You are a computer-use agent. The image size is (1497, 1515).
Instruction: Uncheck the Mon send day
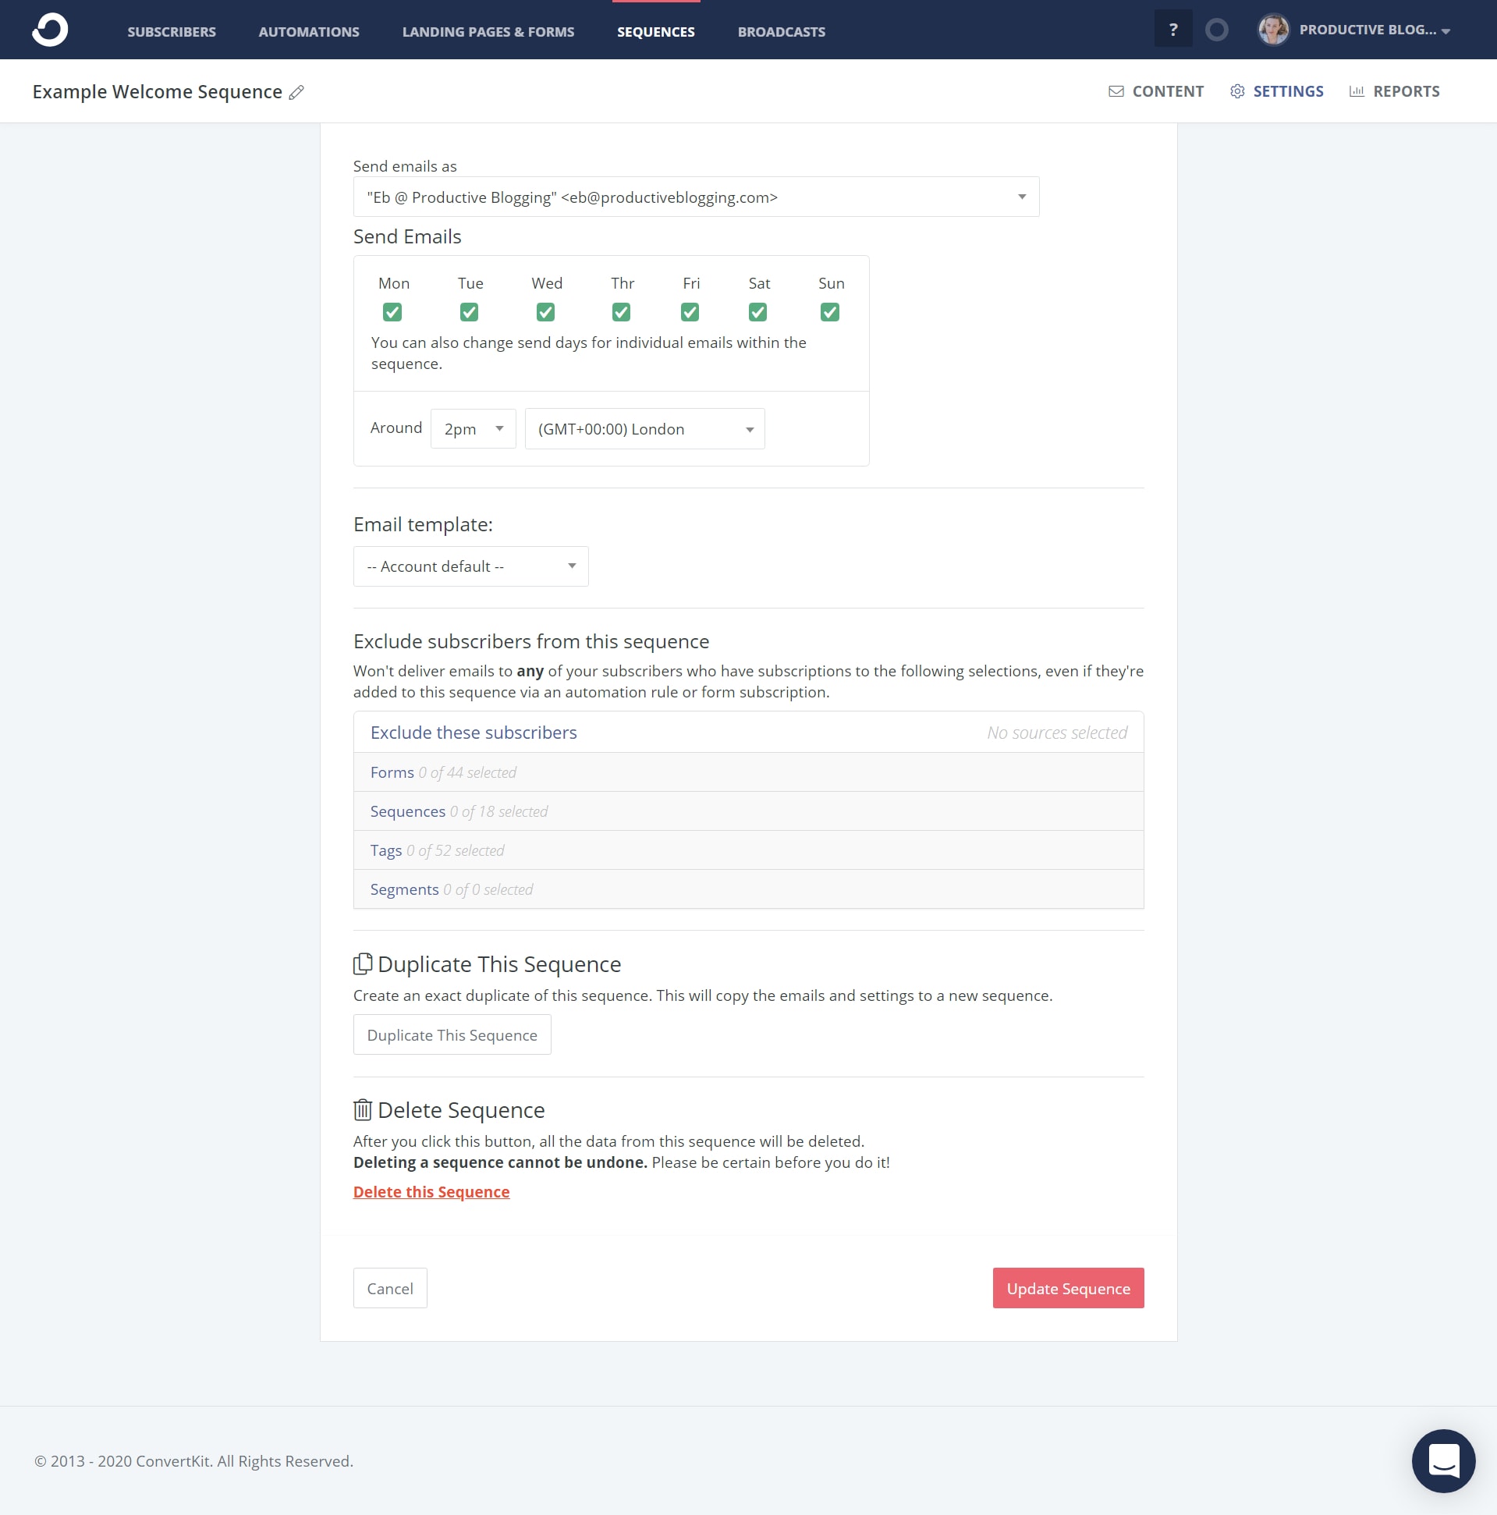tap(392, 312)
